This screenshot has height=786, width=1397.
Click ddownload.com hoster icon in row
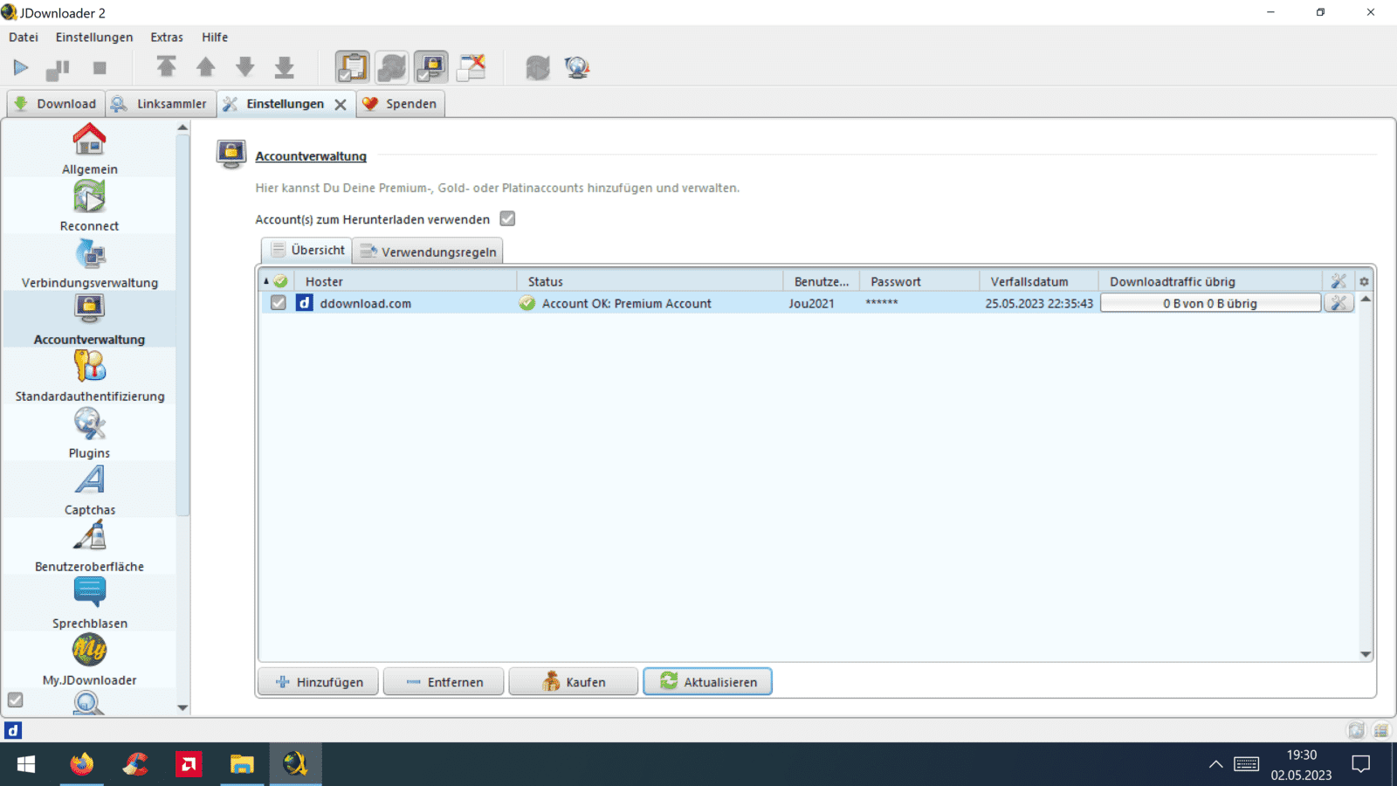click(x=304, y=303)
